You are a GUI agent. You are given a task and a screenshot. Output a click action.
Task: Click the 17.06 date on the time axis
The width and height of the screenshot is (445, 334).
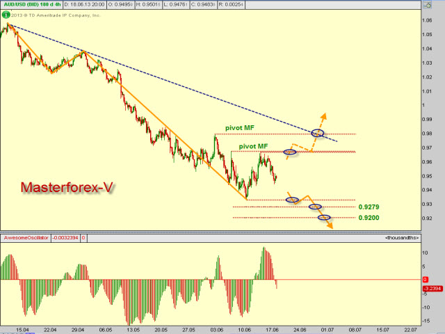[x=272, y=330]
